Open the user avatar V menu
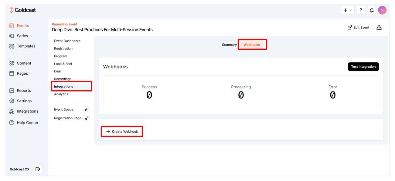 click(382, 10)
